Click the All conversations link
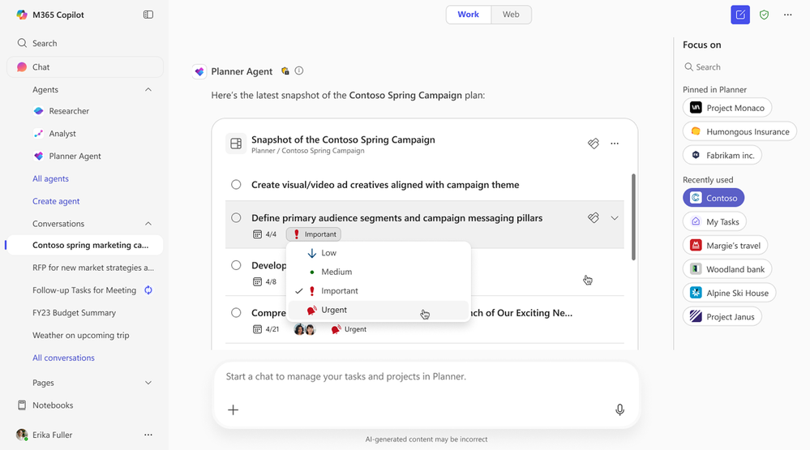This screenshot has height=450, width=810. (63, 358)
